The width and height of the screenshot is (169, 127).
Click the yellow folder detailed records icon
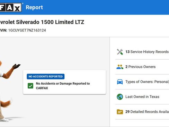pyautogui.click(x=120, y=112)
